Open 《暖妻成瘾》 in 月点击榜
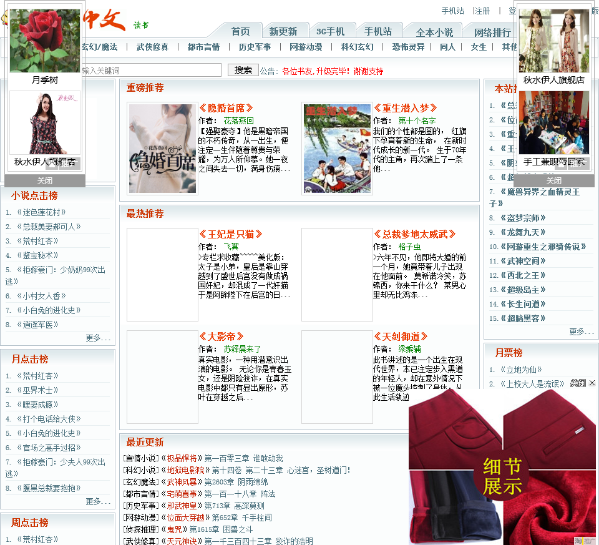The height and width of the screenshot is (545, 599). pyautogui.click(x=37, y=405)
